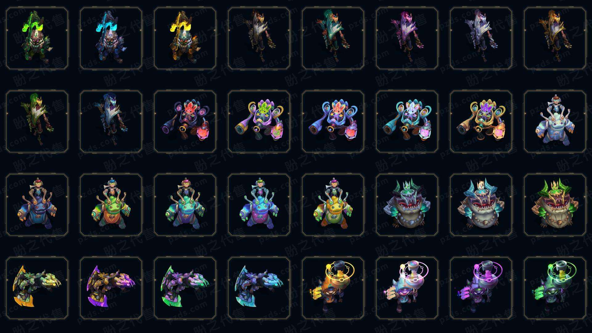This screenshot has height=333, width=592.
Task: Select the orange-bladed armored beast skin
Action: point(37,288)
